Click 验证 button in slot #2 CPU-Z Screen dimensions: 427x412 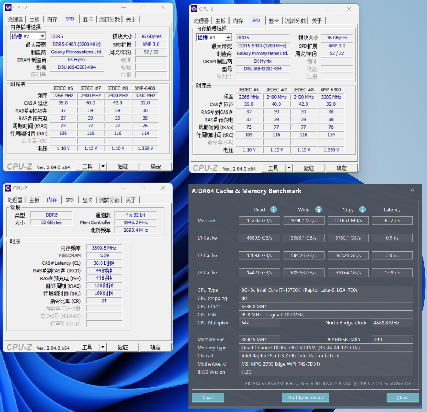click(123, 167)
